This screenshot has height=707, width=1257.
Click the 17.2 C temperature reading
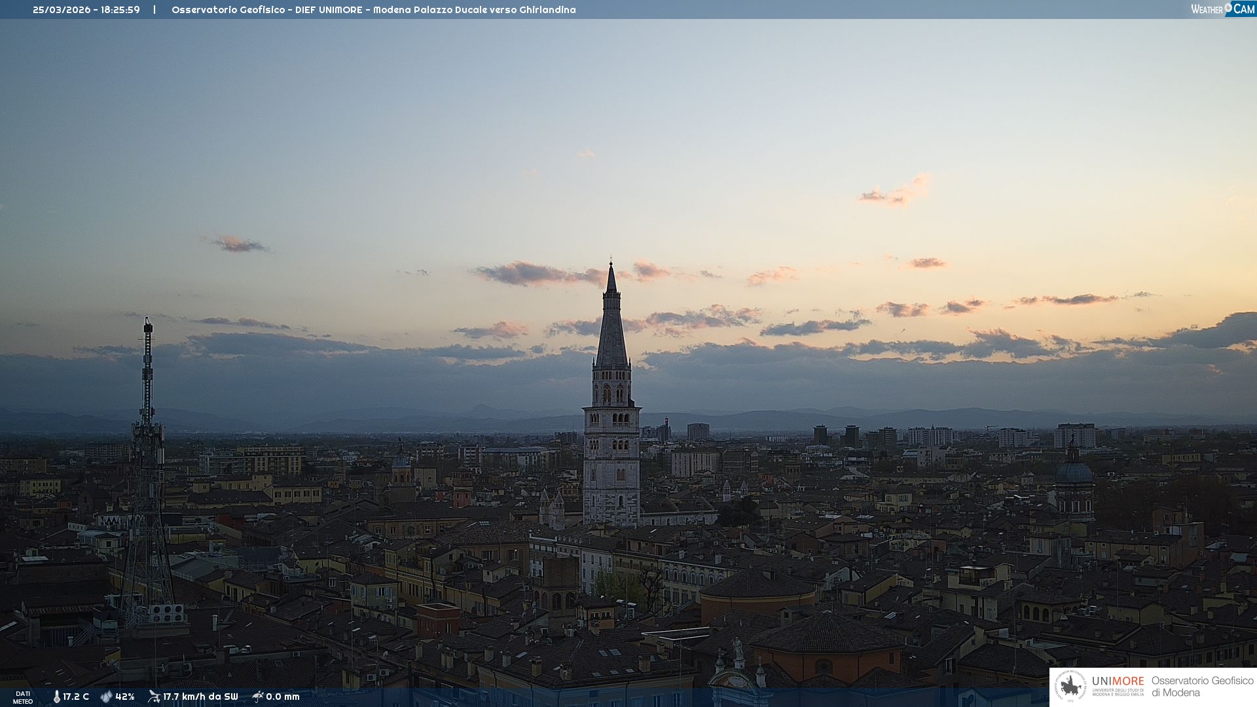click(76, 697)
